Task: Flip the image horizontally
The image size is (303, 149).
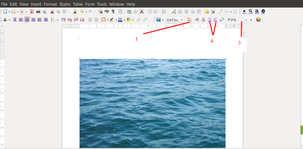Action: coord(203,20)
